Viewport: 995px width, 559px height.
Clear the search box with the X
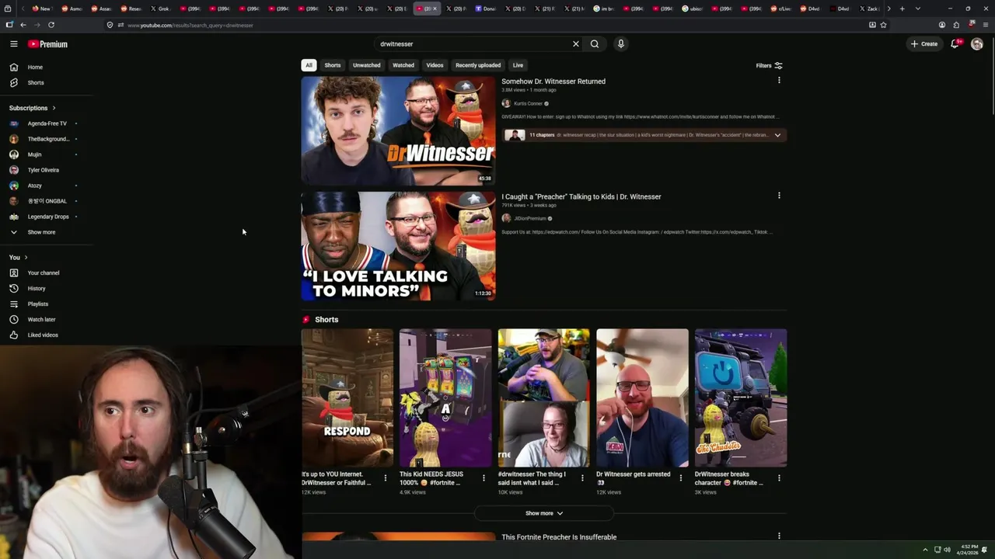tap(576, 44)
